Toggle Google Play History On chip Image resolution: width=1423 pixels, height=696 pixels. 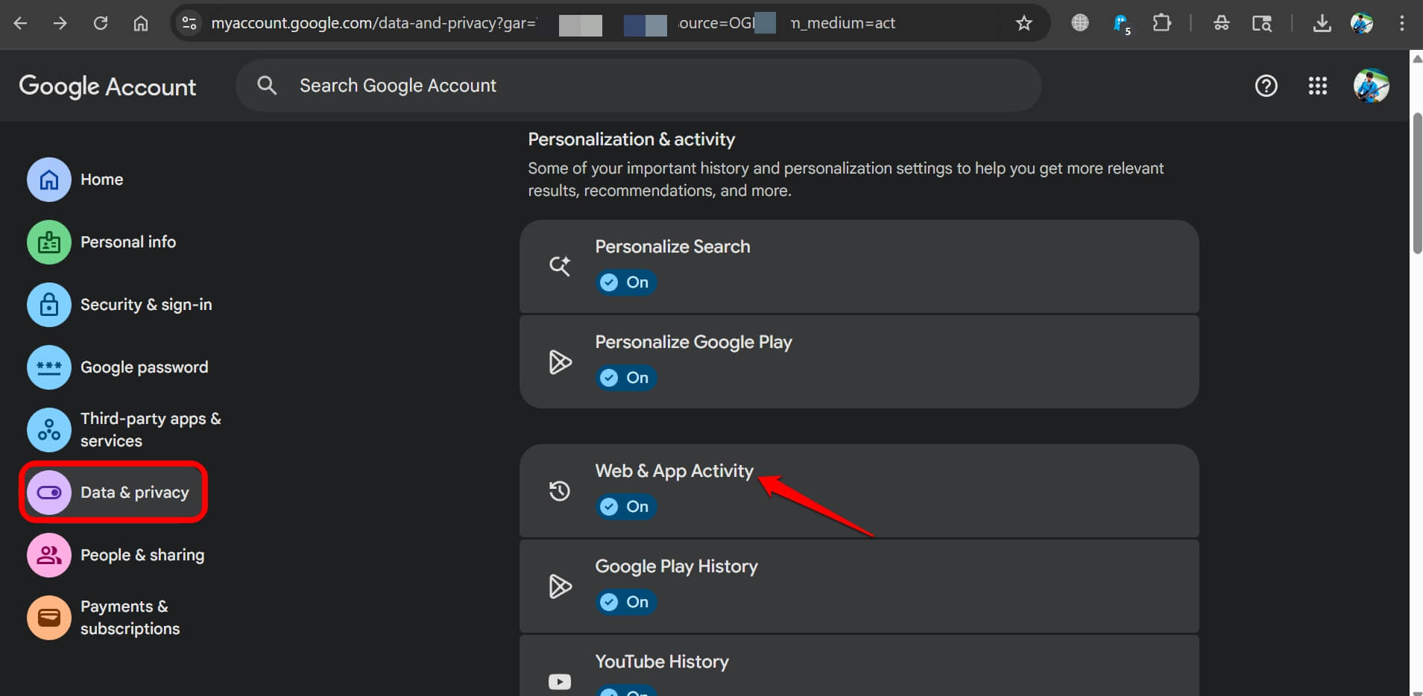point(625,602)
